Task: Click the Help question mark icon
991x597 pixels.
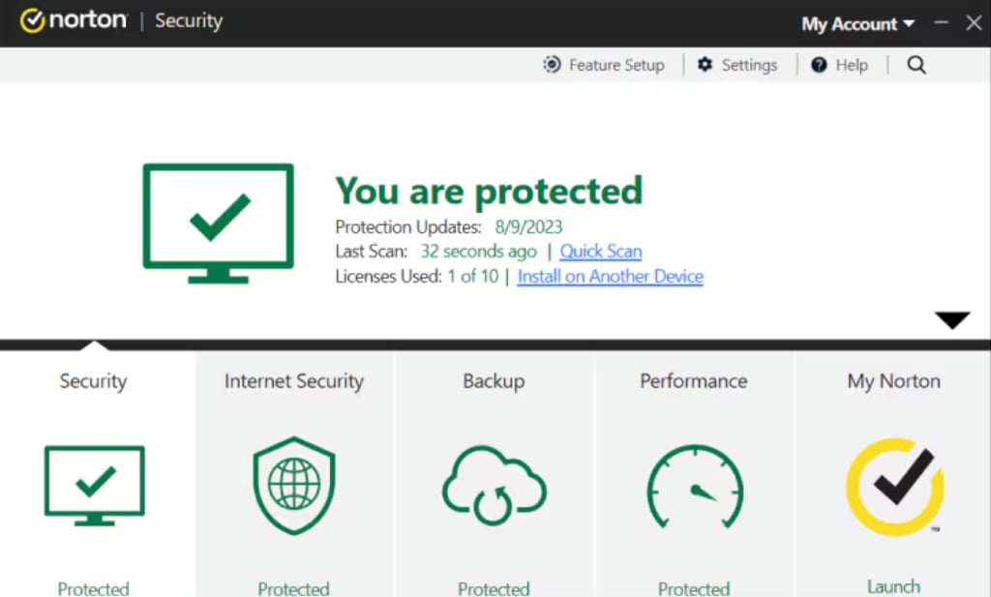Action: [819, 65]
